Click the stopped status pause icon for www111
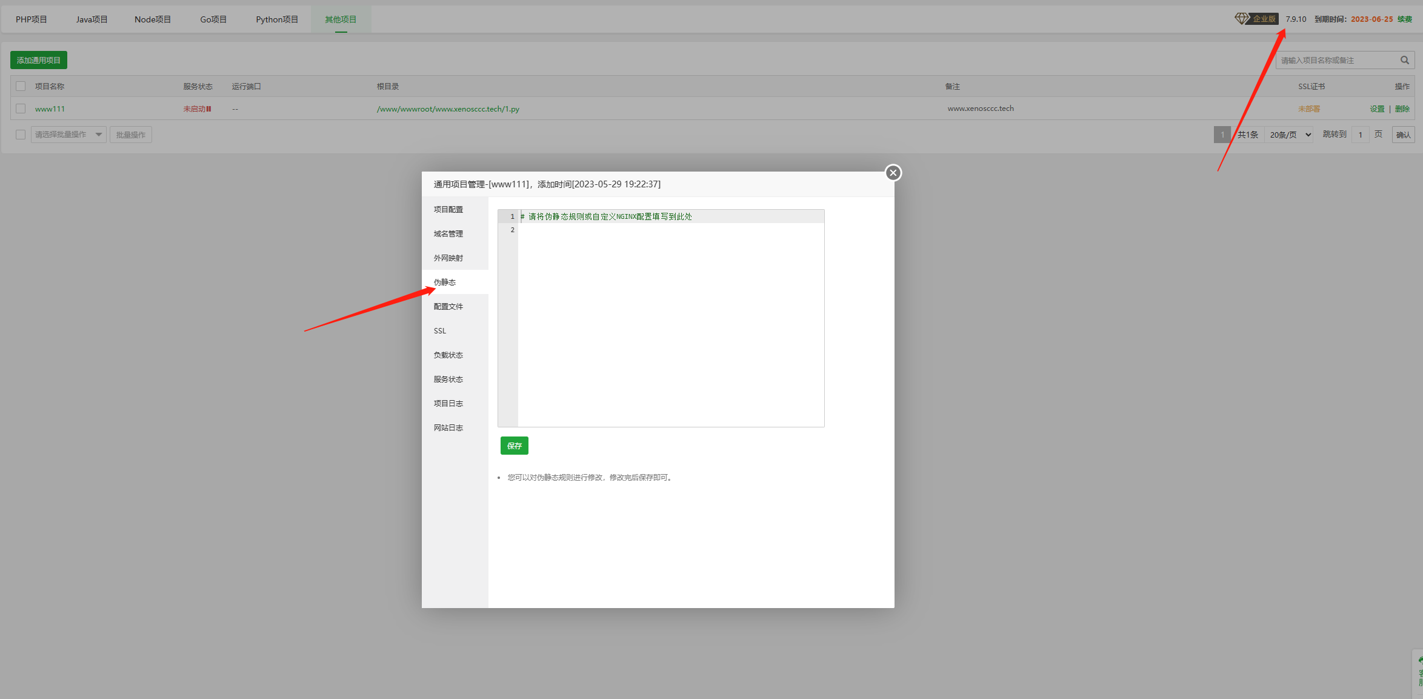Image resolution: width=1423 pixels, height=699 pixels. (x=209, y=109)
